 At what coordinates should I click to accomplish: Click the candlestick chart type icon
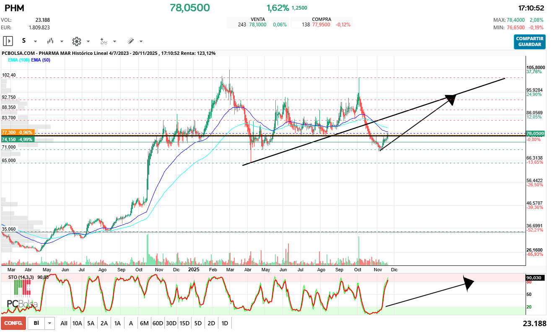pyautogui.click(x=51, y=41)
